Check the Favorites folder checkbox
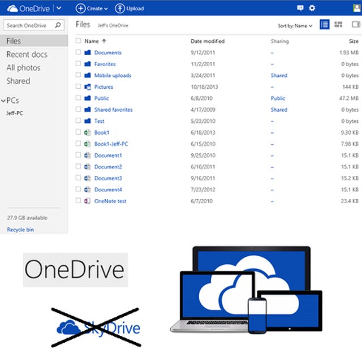Screen dimensions: 362x362 78,63
